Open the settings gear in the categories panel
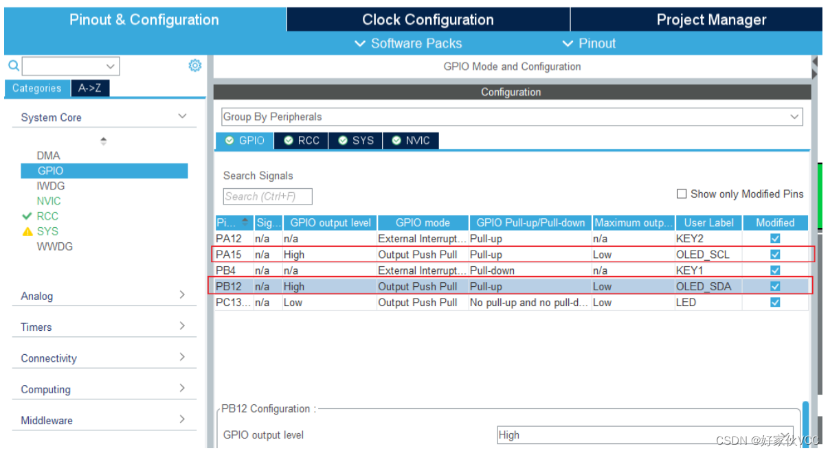The height and width of the screenshot is (453, 830). (195, 65)
